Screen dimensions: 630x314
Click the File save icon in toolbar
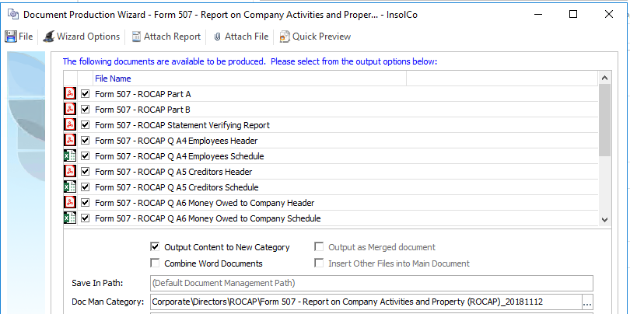(x=11, y=37)
